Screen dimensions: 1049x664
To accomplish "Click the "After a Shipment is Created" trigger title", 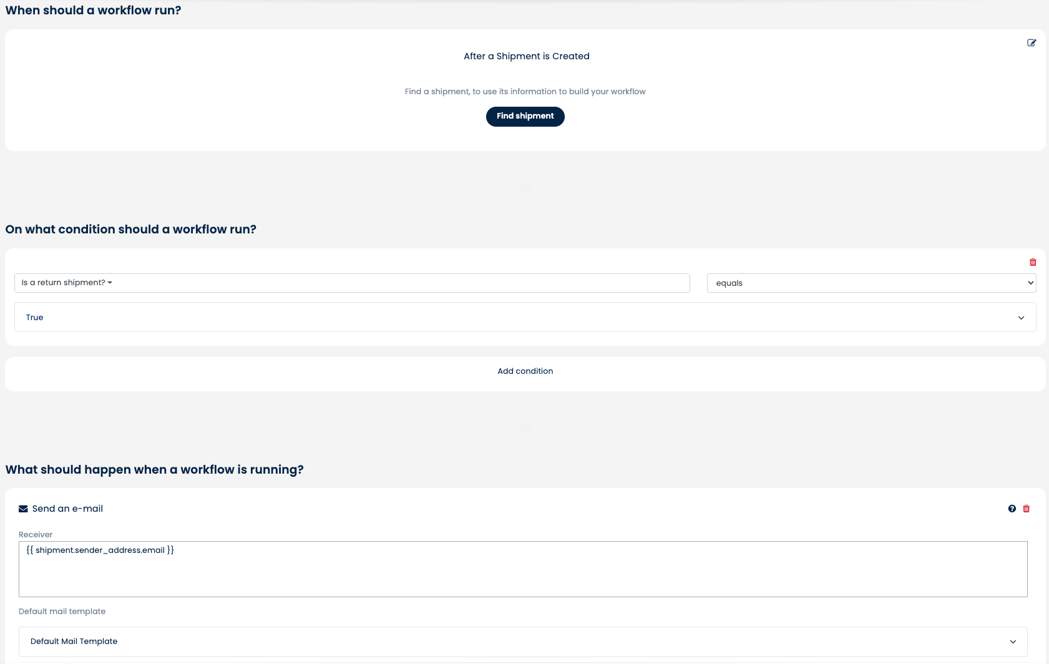I will click(526, 56).
